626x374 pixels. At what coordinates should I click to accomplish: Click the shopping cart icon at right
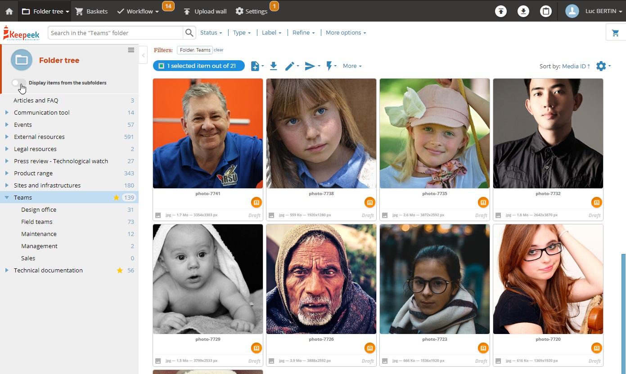click(x=615, y=33)
